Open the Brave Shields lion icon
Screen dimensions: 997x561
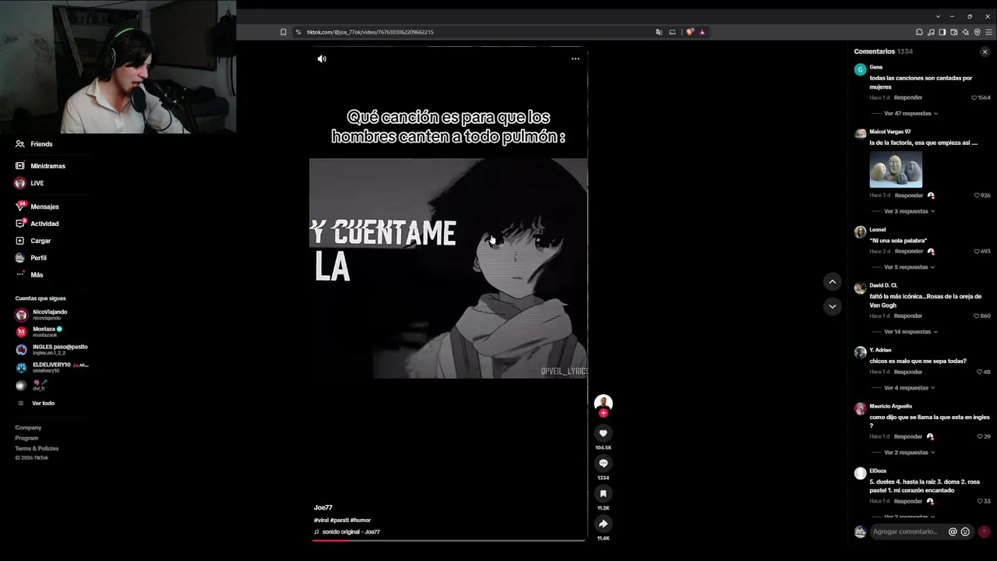tap(689, 32)
